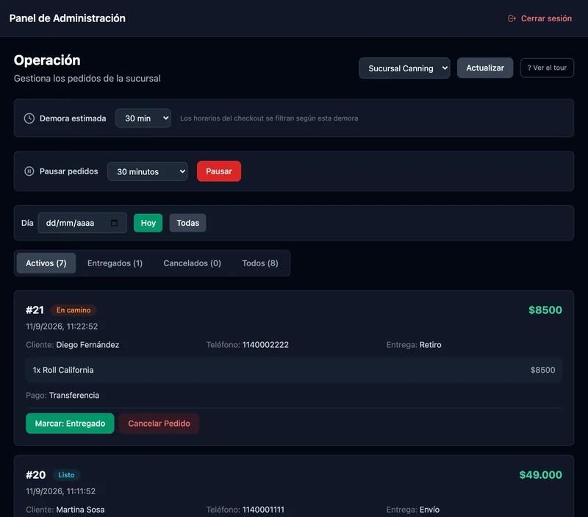
Task: Click the red Pausar button
Action: click(x=219, y=171)
